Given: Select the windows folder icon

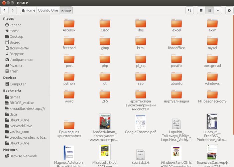Looking at the screenshot, I should 212,76.
